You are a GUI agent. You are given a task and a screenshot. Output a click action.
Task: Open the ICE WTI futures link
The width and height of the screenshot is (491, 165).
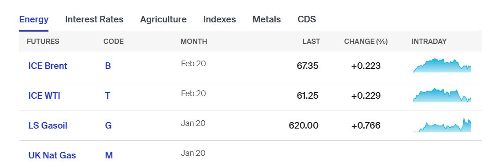44,95
